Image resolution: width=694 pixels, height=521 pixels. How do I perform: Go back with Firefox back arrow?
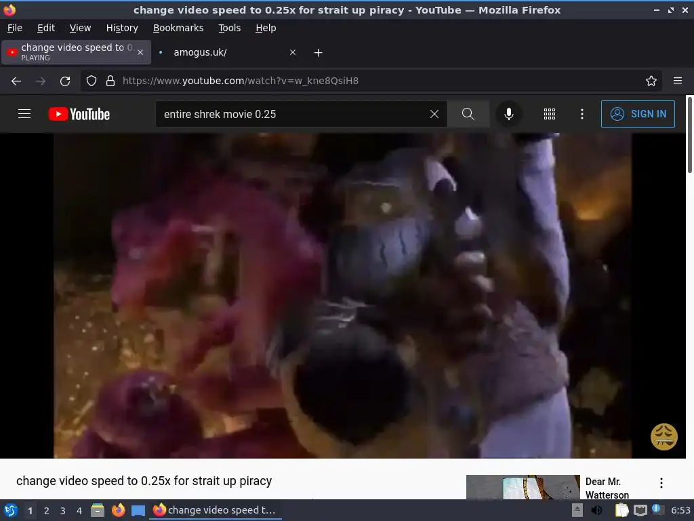(x=16, y=81)
